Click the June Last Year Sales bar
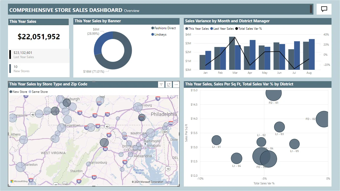The width and height of the screenshot is (340, 191). (282, 57)
